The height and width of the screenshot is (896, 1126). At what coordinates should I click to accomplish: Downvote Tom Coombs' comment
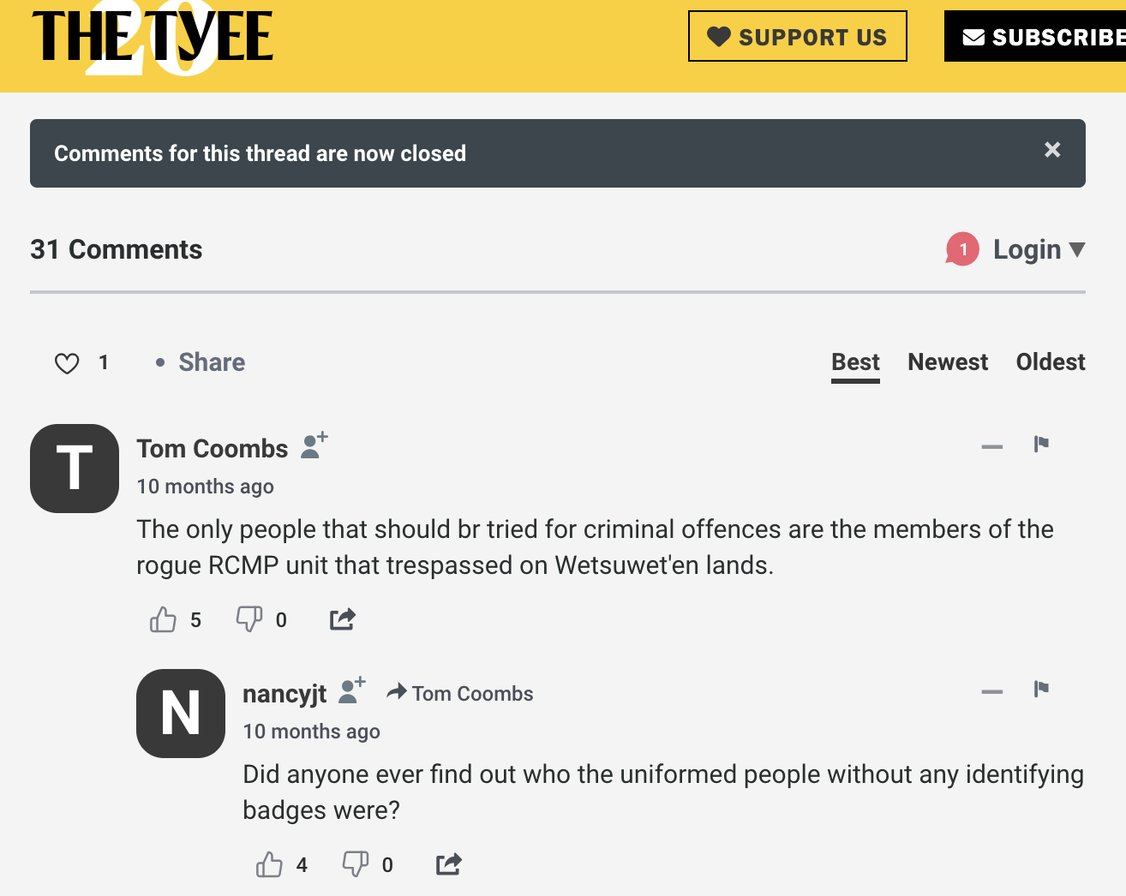(x=249, y=619)
